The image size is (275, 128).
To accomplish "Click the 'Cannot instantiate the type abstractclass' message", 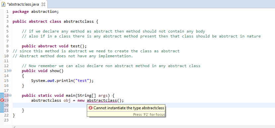I will click(x=129, y=108).
